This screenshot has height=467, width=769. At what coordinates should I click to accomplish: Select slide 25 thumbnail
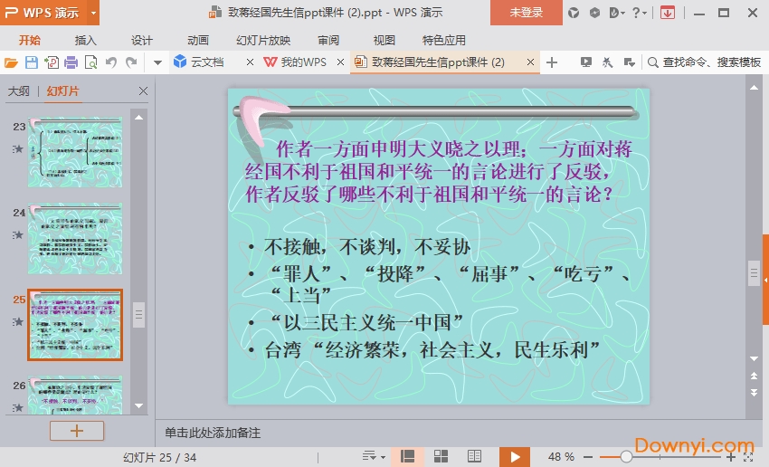75,325
